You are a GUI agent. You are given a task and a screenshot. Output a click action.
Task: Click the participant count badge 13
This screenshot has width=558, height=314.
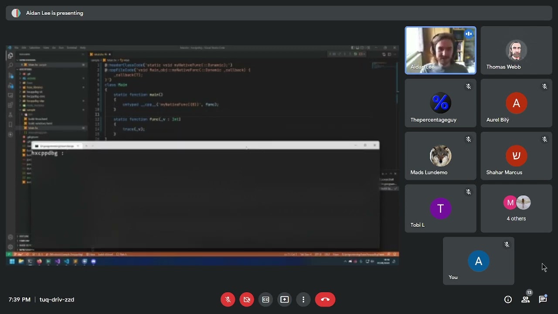click(x=529, y=293)
